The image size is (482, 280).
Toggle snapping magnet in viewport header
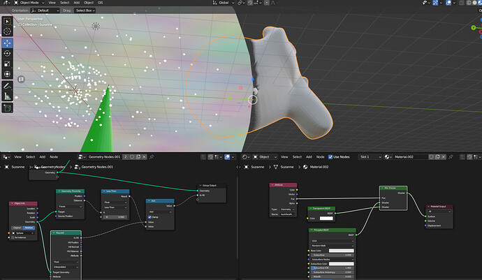point(250,3)
